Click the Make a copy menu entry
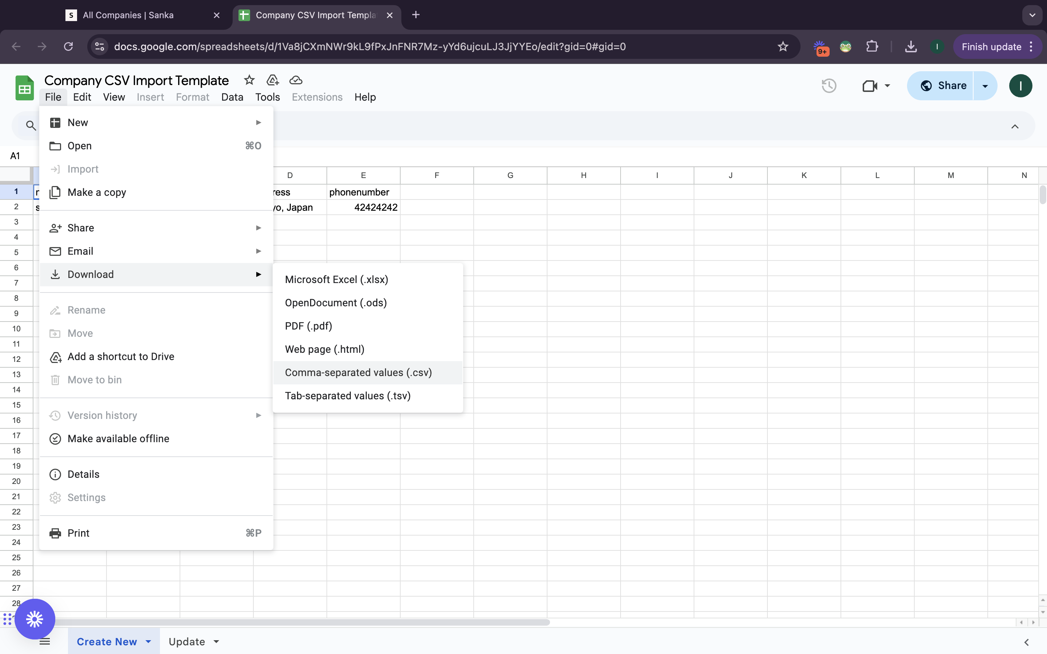The image size is (1047, 654). click(x=96, y=192)
